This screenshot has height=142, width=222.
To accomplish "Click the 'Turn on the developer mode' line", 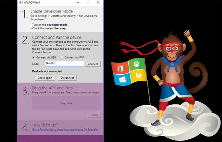I will coord(49,25).
